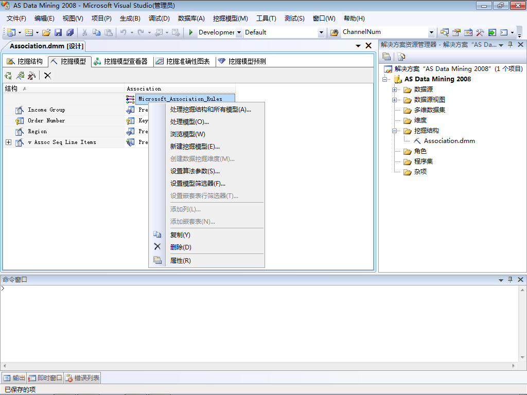Click the Copy toolbar icon

pyautogui.click(x=96, y=32)
